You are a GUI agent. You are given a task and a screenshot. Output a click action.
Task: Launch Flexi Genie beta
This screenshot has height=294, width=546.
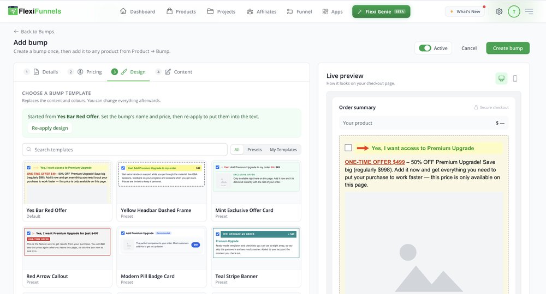381,11
